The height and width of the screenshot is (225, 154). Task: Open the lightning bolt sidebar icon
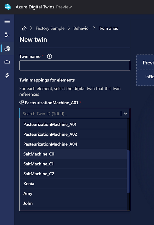coord(7,76)
